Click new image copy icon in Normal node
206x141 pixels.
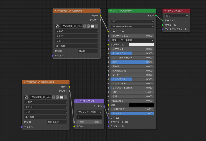58,97
